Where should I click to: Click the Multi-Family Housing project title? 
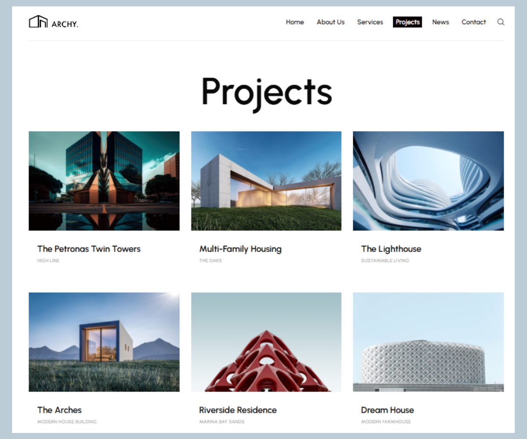(240, 249)
